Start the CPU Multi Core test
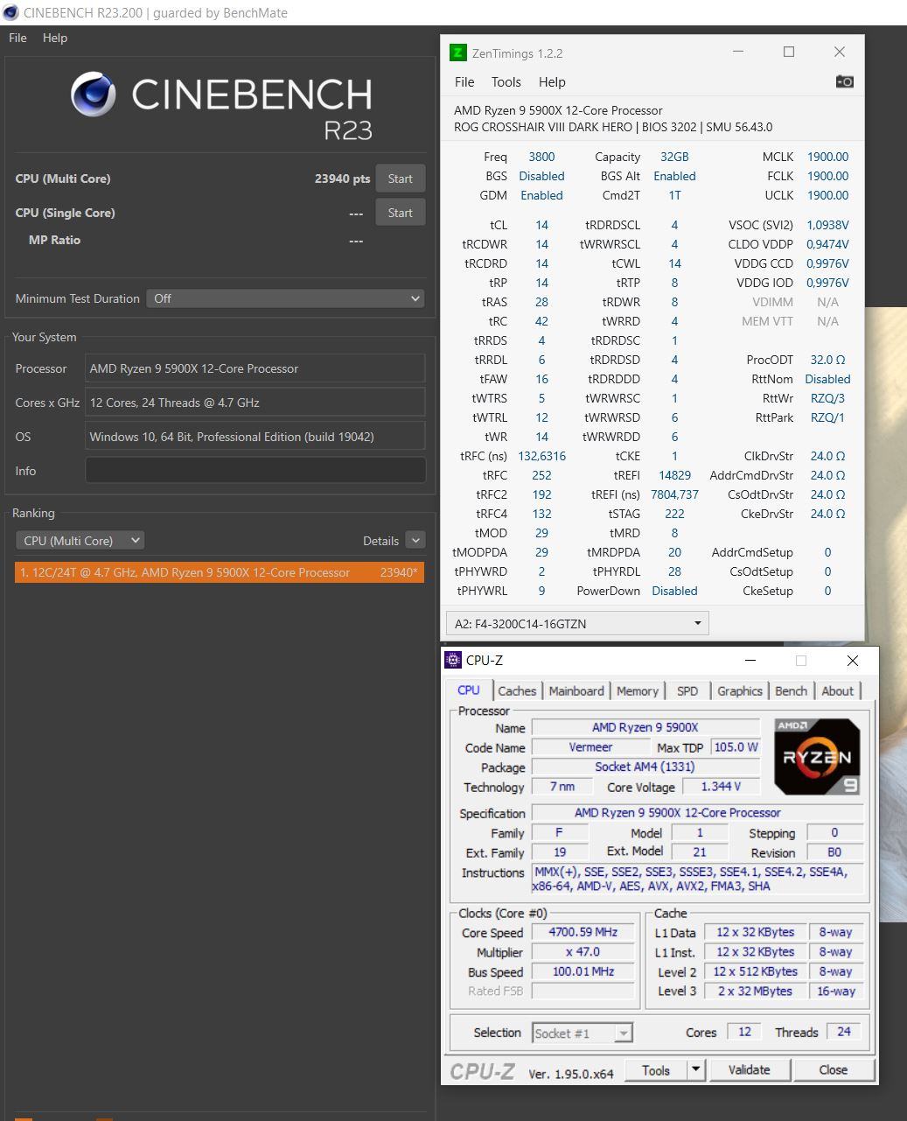Screen dimensions: 907x1121 (x=401, y=179)
